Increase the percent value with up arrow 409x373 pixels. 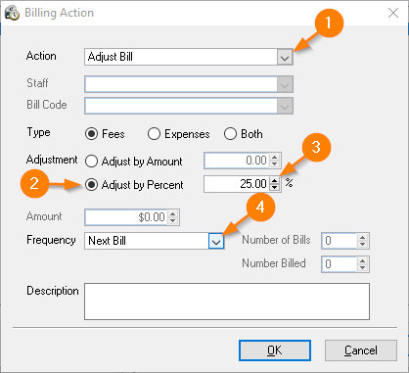coord(275,180)
